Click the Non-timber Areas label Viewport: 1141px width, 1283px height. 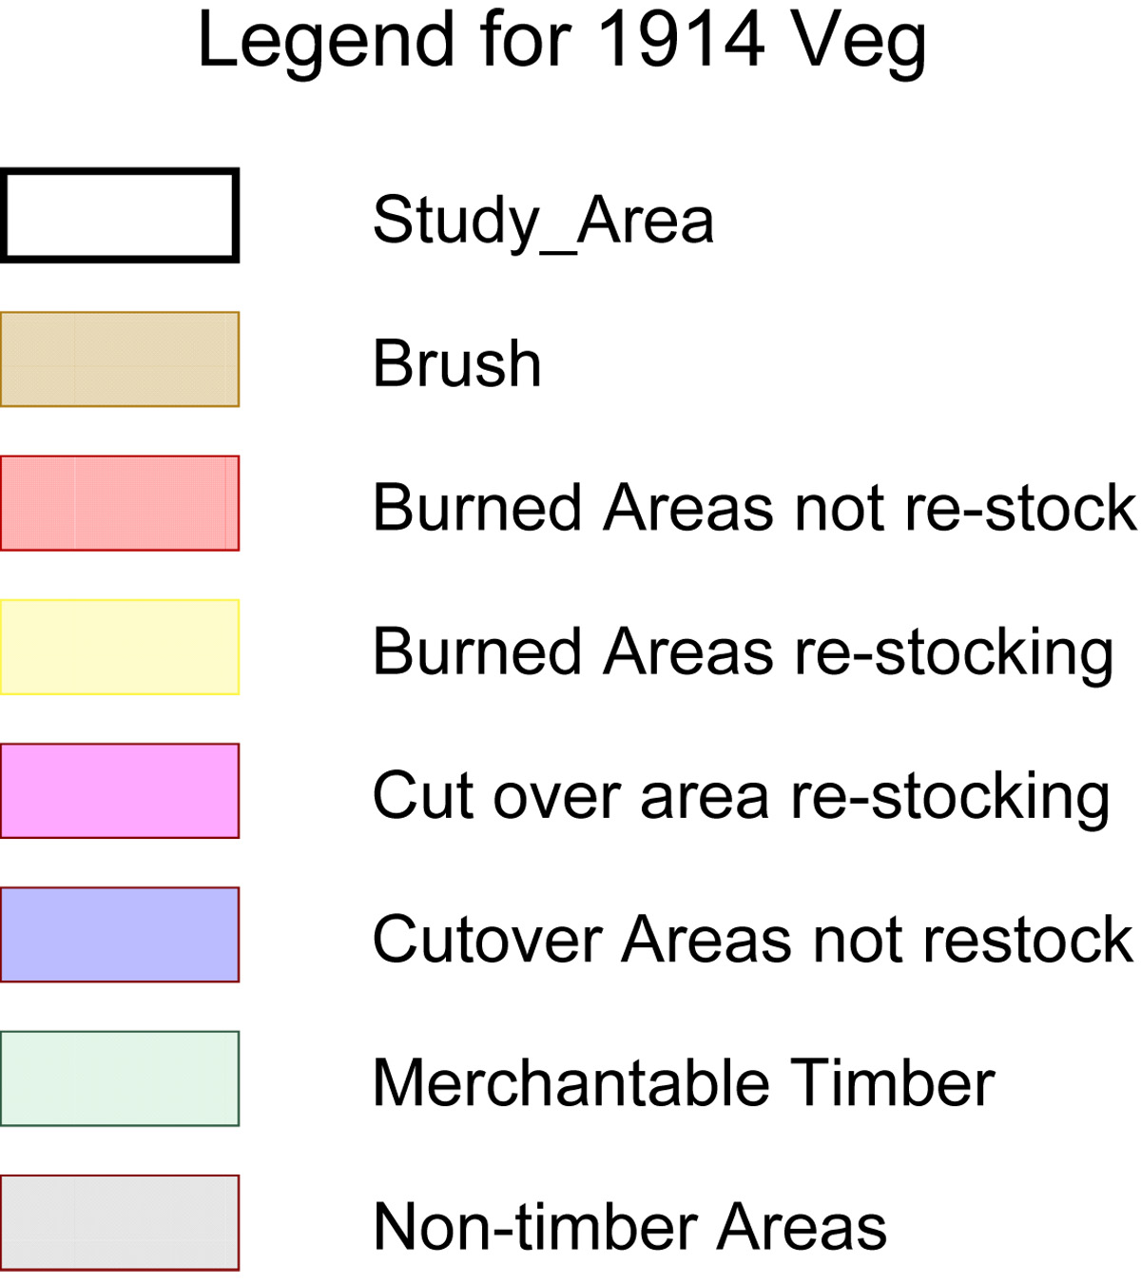pyautogui.click(x=630, y=1227)
